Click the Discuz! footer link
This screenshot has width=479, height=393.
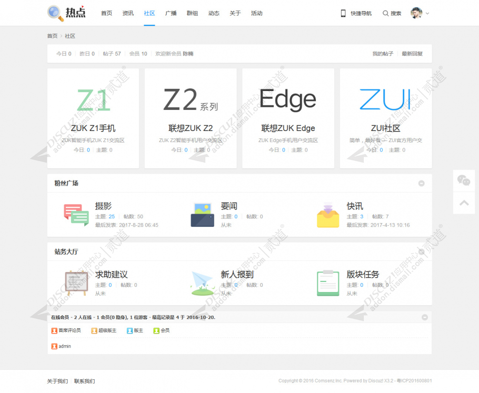(376, 381)
